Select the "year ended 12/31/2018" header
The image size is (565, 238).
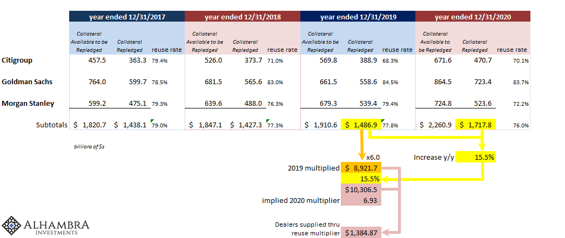click(243, 17)
